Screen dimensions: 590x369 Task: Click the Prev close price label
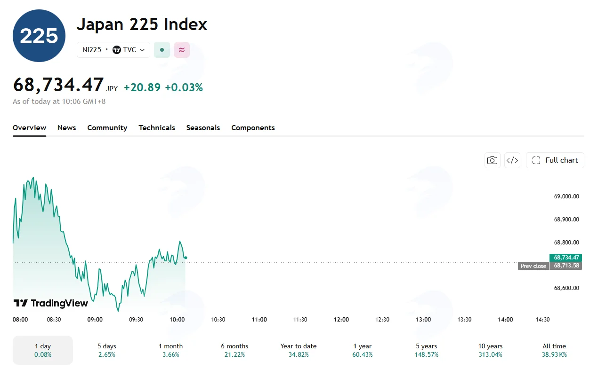click(x=533, y=266)
